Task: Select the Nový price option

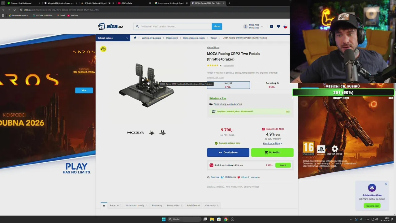Action: tap(228, 85)
